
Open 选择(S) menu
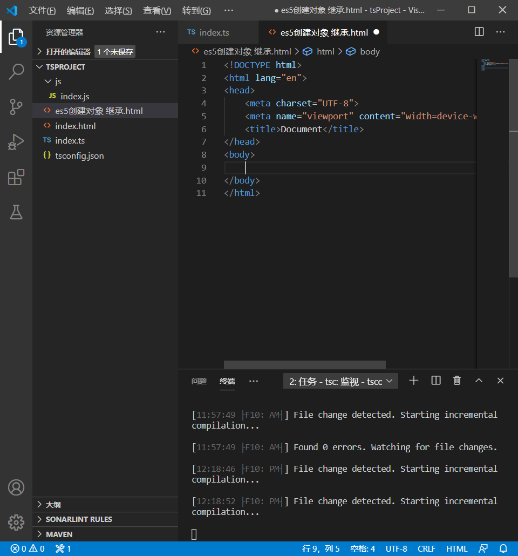[118, 11]
